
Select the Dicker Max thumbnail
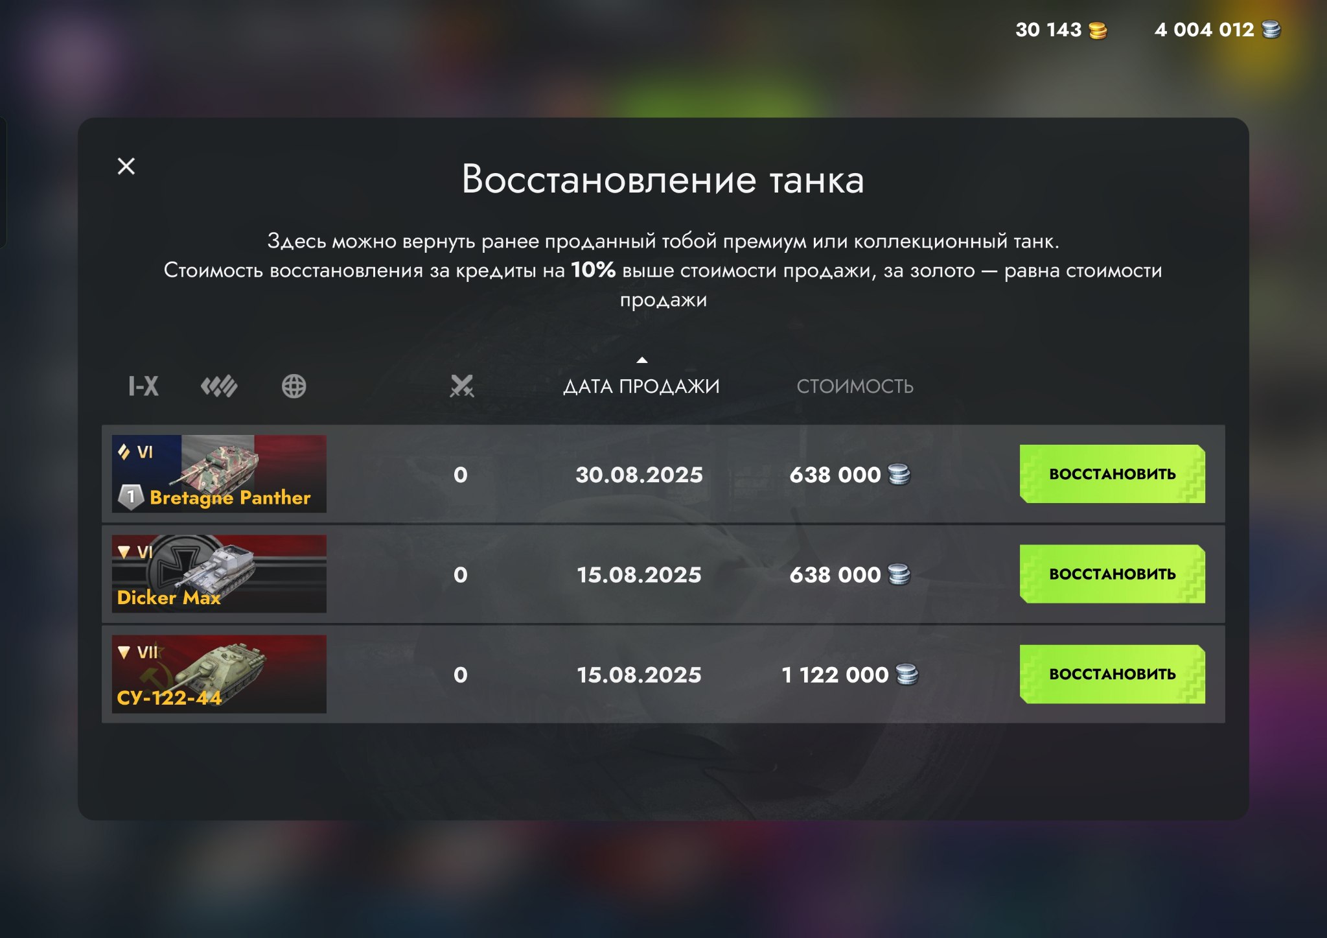(x=219, y=574)
